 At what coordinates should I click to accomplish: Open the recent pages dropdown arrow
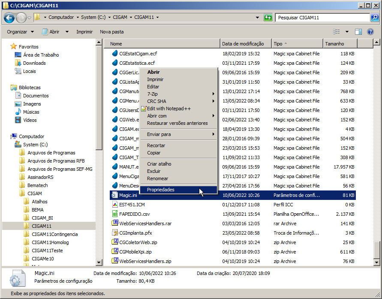point(30,18)
